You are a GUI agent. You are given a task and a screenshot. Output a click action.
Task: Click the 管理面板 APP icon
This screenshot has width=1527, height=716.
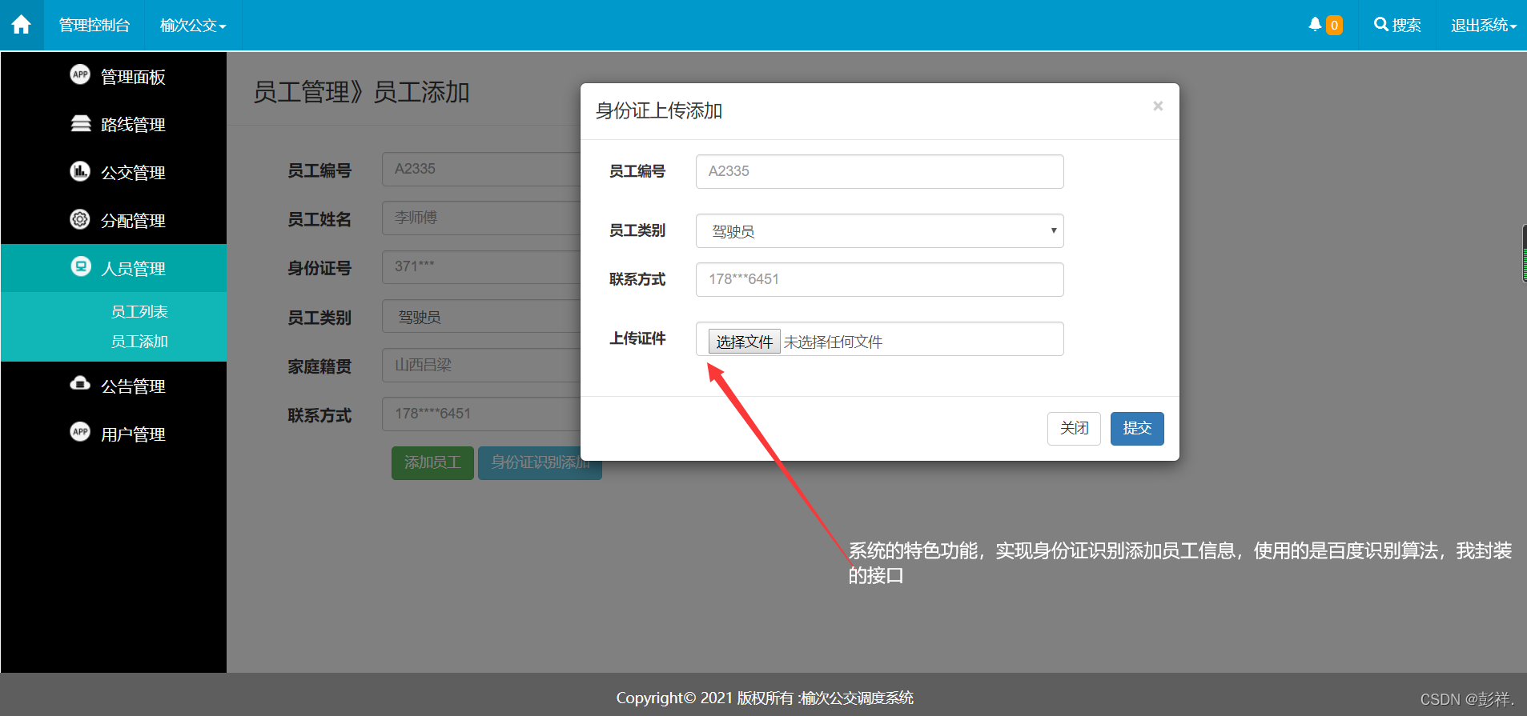pyautogui.click(x=80, y=75)
